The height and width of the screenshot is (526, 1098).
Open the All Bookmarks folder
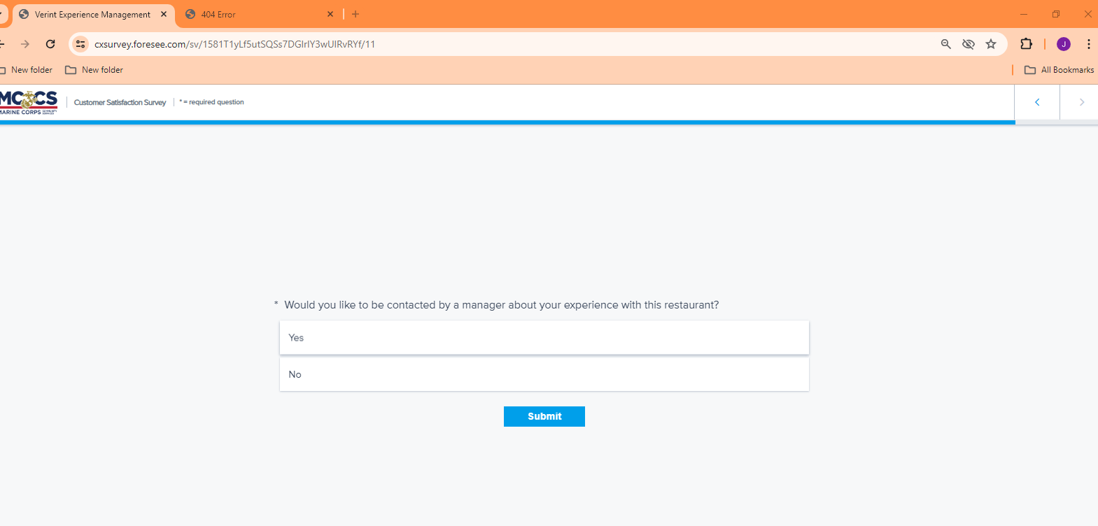point(1060,70)
